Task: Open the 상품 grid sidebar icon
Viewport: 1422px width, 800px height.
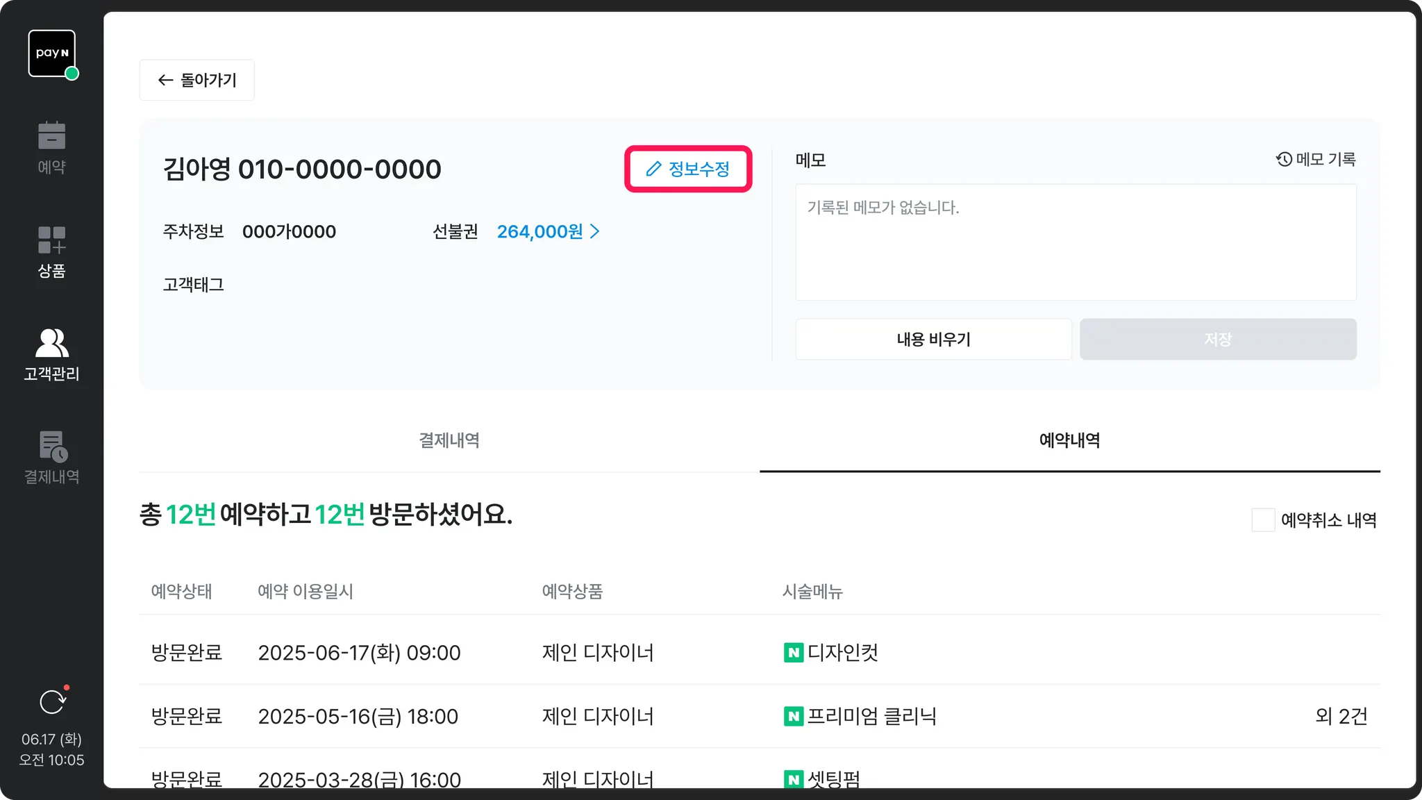Action: (51, 240)
